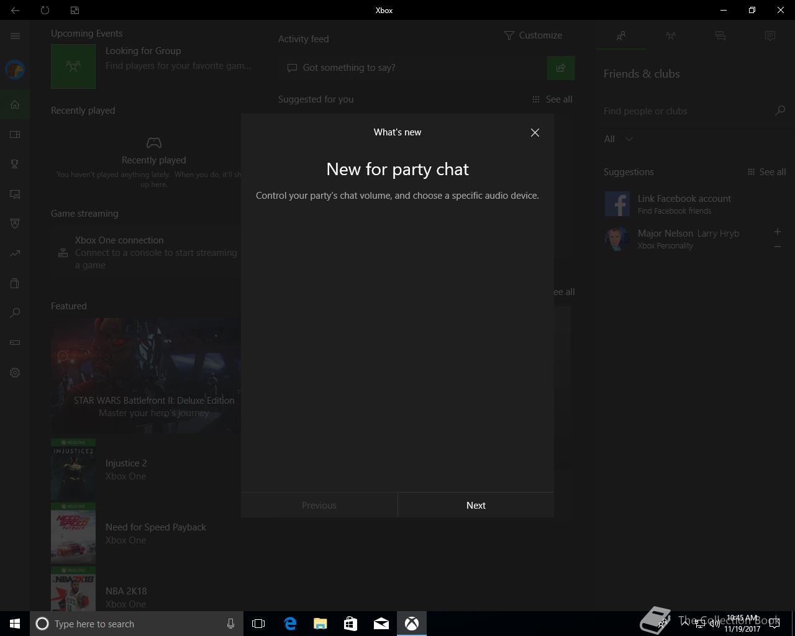Image resolution: width=795 pixels, height=636 pixels.
Task: Open Need for Speed Payback cover thumbnail
Action: [73, 534]
